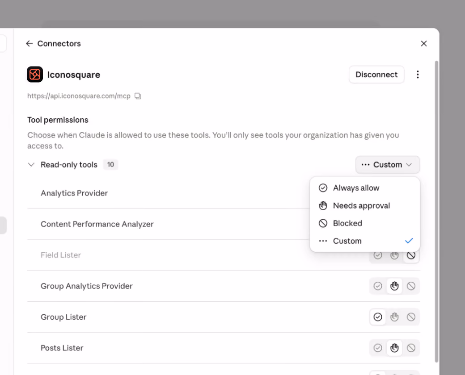Click the Read-only tools label
Image resolution: width=465 pixels, height=375 pixels.
tap(69, 165)
